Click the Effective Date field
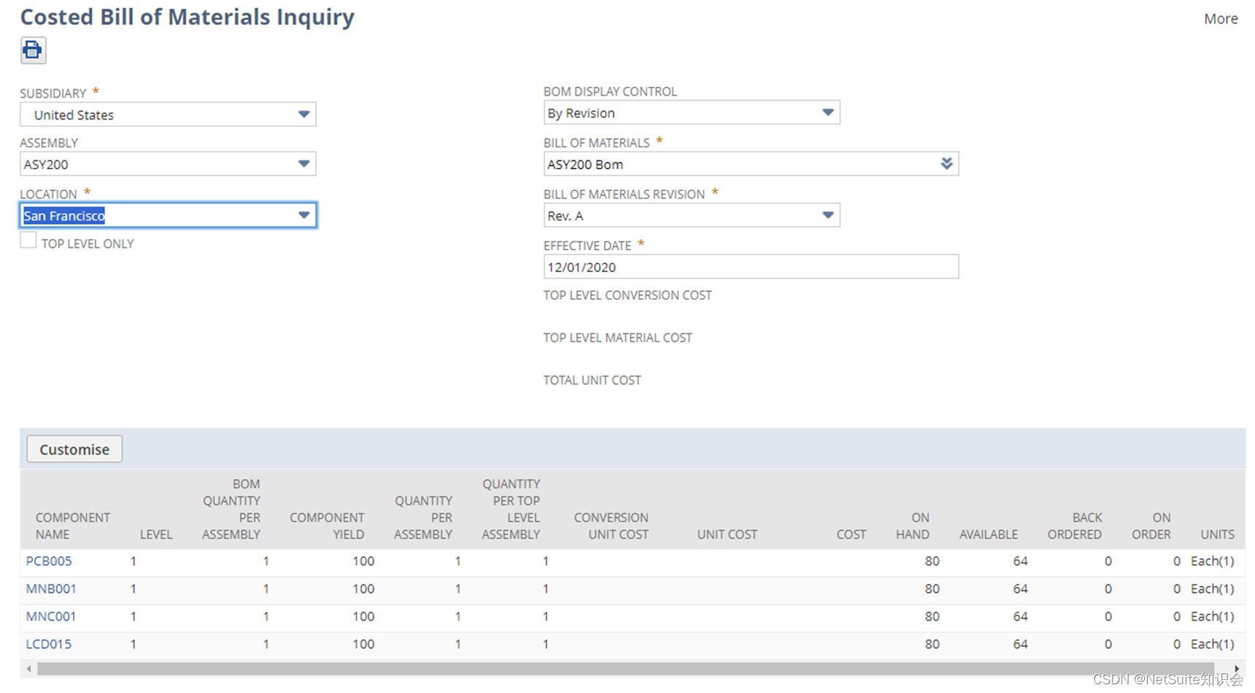This screenshot has height=693, width=1255. pos(751,267)
